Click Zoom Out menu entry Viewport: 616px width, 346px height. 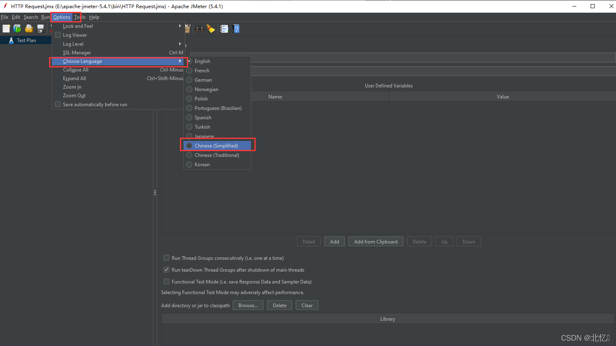[118, 96]
